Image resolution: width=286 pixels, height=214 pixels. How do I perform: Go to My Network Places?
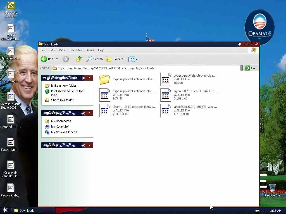pos(64,132)
